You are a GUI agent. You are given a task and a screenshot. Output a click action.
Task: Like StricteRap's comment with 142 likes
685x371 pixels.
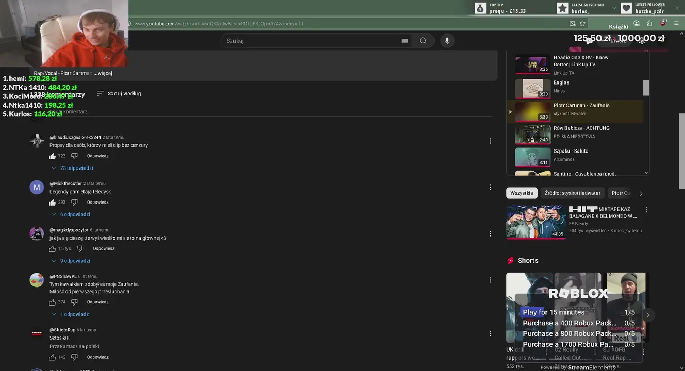pyautogui.click(x=53, y=357)
